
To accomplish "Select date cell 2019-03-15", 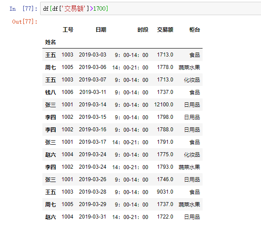I will click(x=92, y=117).
